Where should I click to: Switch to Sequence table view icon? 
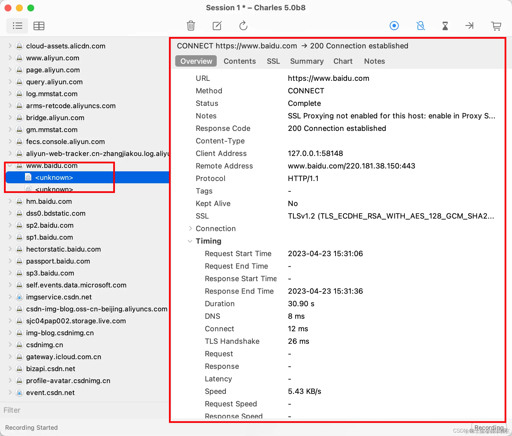(39, 26)
